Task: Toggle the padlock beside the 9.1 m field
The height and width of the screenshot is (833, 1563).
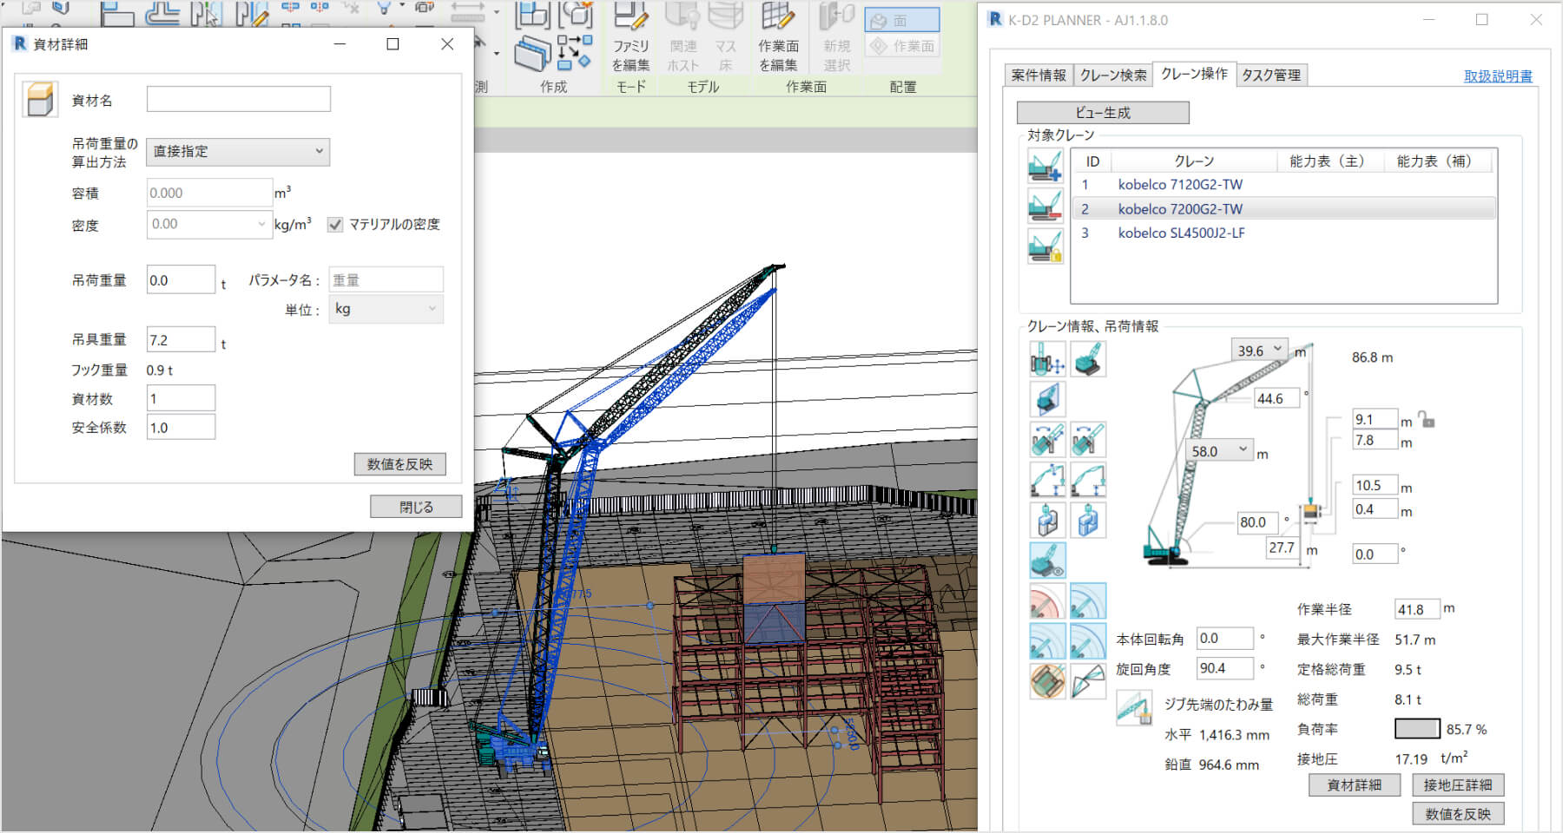Action: (1427, 420)
